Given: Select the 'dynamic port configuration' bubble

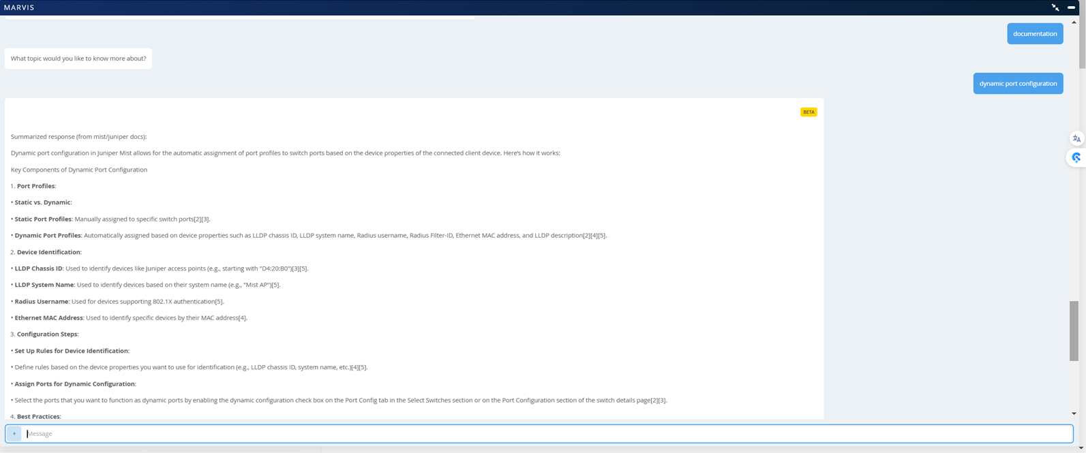Looking at the screenshot, I should [1017, 84].
